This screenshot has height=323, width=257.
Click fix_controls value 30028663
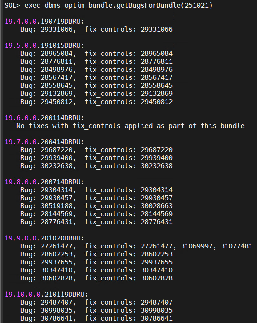coord(157,206)
